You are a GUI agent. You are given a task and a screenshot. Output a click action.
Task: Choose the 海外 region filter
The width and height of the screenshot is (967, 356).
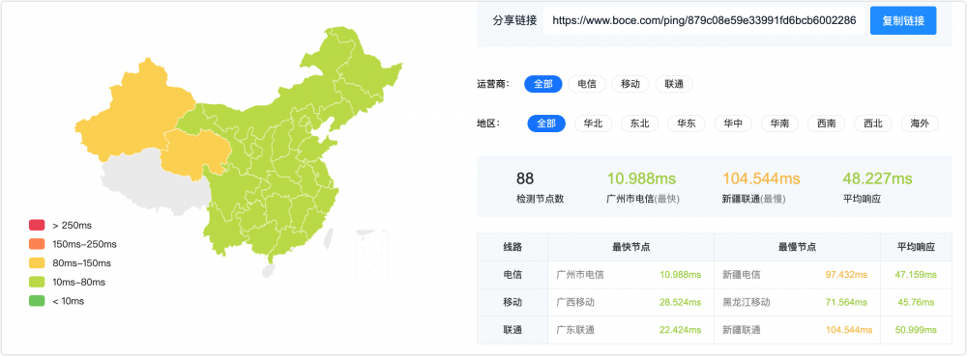(x=920, y=123)
